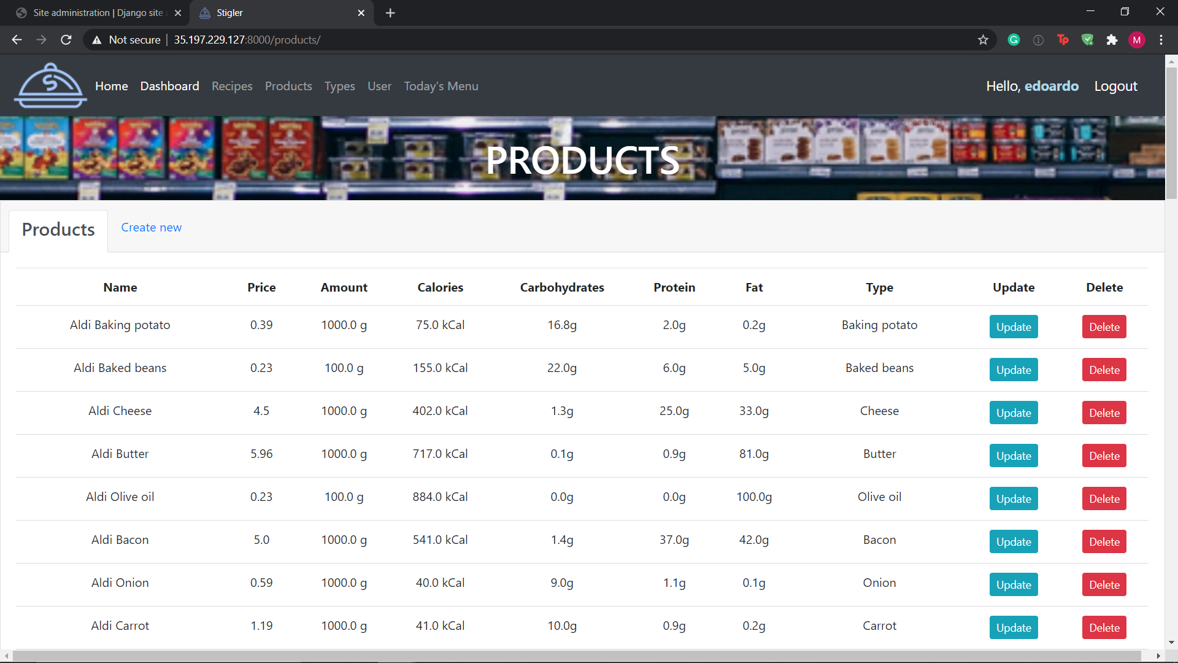Update the Aldi Cheese product
Screen dimensions: 1178x663
[x=1013, y=413]
